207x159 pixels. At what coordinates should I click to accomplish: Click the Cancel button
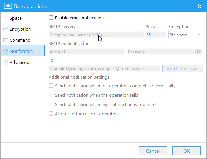click(x=153, y=151)
